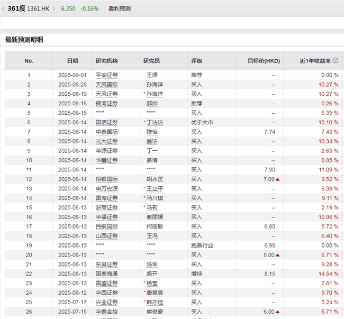Open 华西证券 institution link
This screenshot has width=344, height=319.
coord(106,293)
